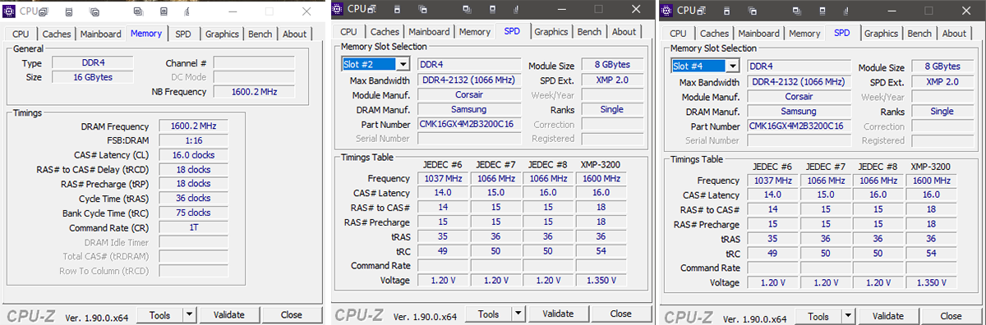Viewport: 986px width, 325px height.
Task: Open the Caches tab in the Slot #4 window
Action: click(x=714, y=34)
